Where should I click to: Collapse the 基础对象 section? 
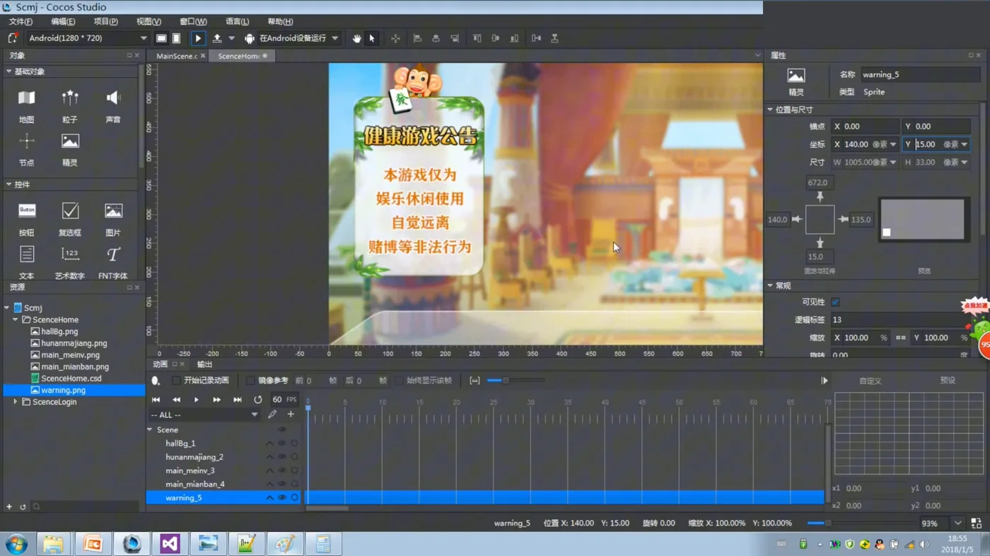(x=8, y=71)
